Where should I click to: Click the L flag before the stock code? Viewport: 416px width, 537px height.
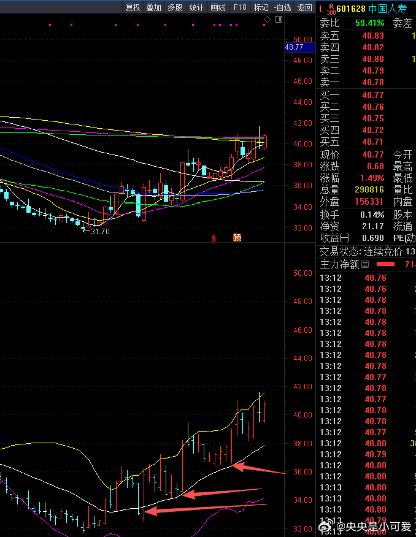click(321, 9)
